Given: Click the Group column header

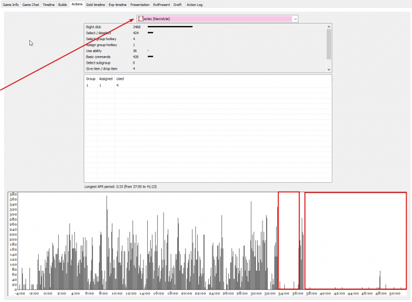Looking at the screenshot, I should 91,78.
